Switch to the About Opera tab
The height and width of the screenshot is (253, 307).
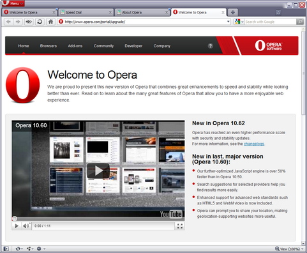click(142, 12)
